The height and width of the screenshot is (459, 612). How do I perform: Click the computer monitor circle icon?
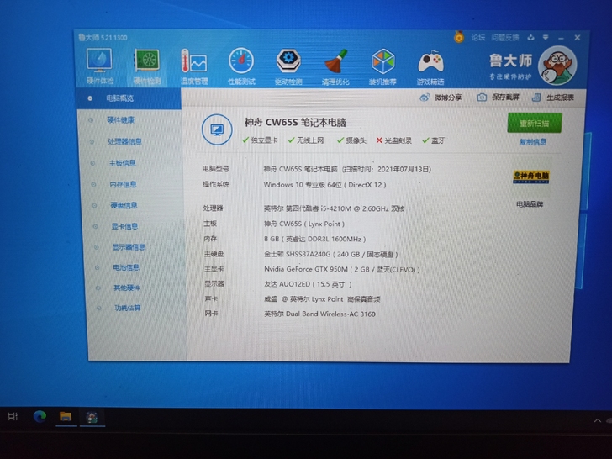coord(217,129)
